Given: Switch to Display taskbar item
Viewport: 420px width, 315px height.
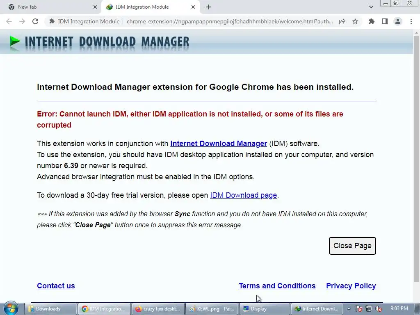Looking at the screenshot, I should tap(265, 309).
